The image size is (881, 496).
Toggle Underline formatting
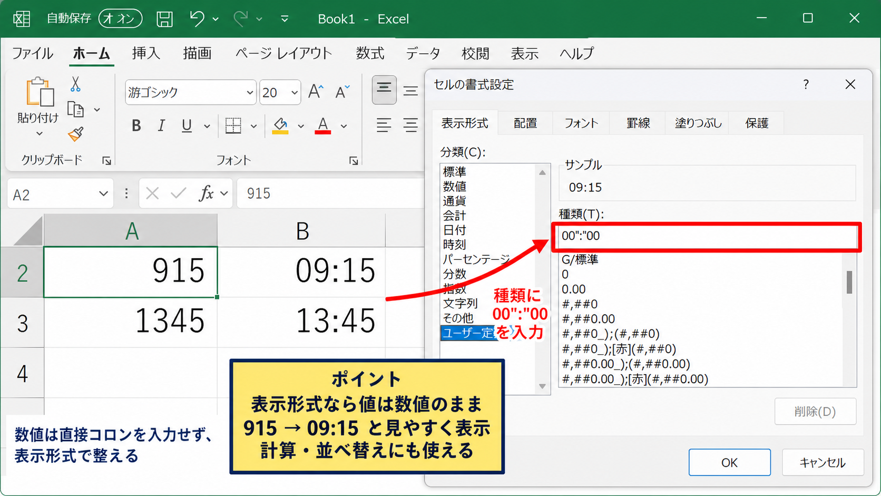[x=187, y=125]
